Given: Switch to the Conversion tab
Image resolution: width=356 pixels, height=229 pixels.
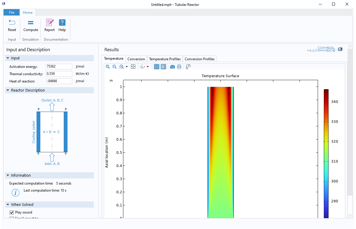Looking at the screenshot, I should click(136, 59).
